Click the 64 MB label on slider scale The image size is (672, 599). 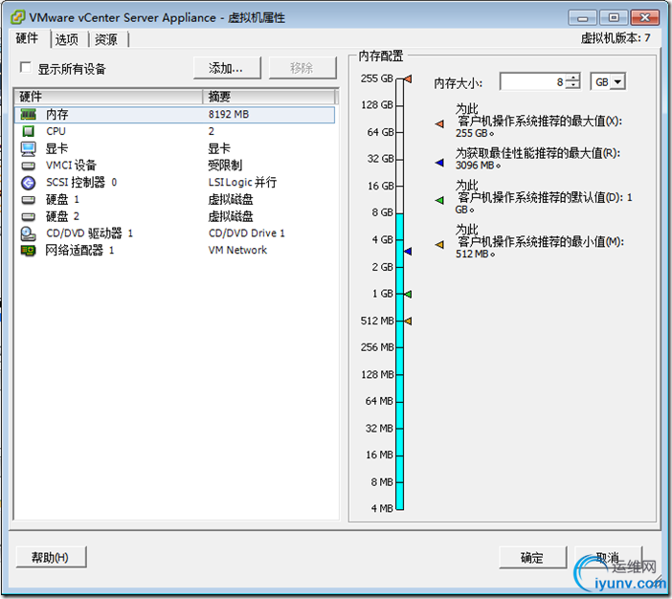click(379, 401)
